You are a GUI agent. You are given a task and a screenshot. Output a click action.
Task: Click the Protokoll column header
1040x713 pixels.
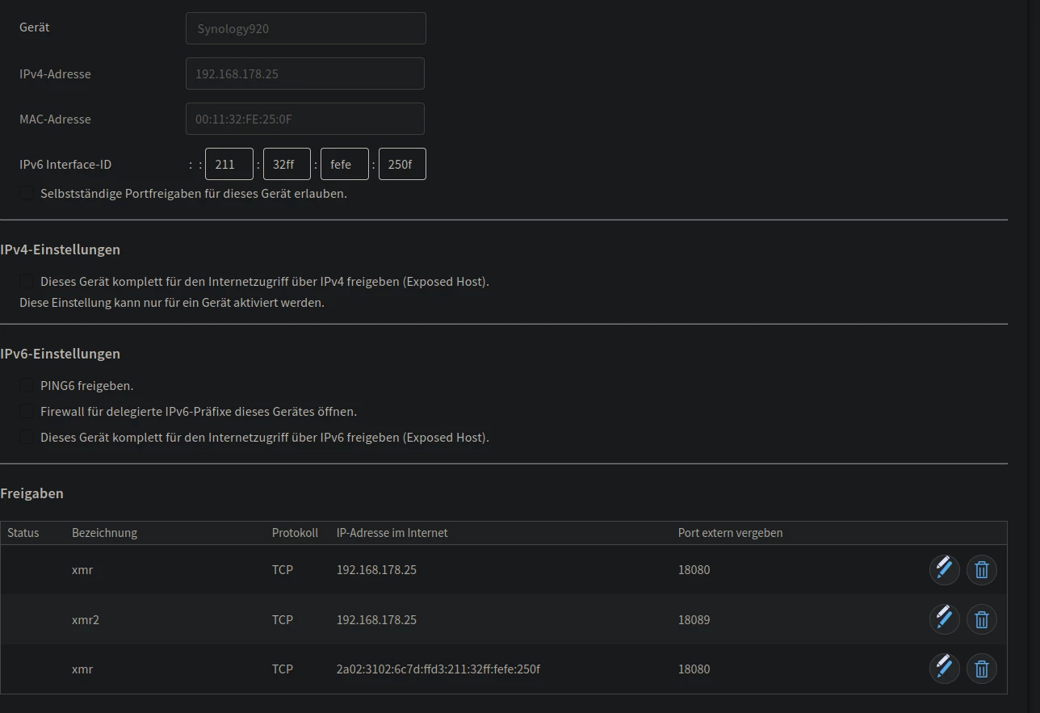pos(295,533)
